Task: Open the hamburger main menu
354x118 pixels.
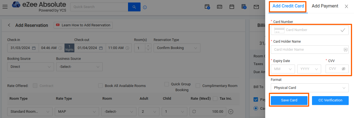Action: 5,7
